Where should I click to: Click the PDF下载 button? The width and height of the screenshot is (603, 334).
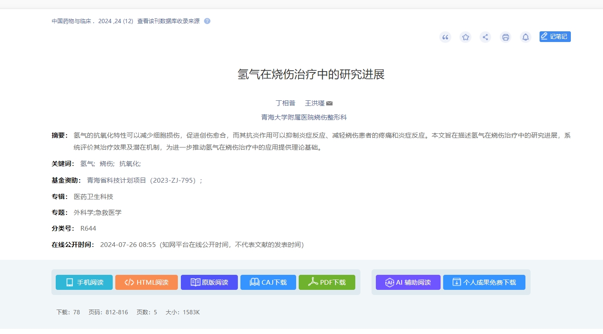327,282
